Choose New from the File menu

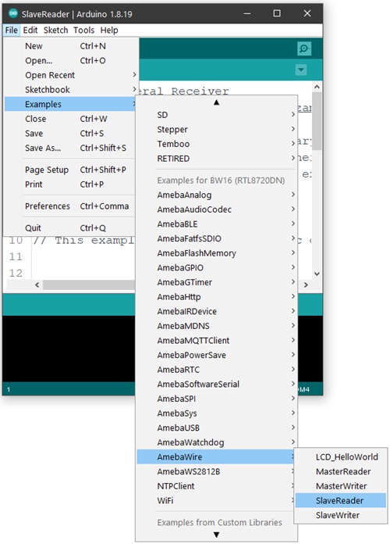(71, 46)
